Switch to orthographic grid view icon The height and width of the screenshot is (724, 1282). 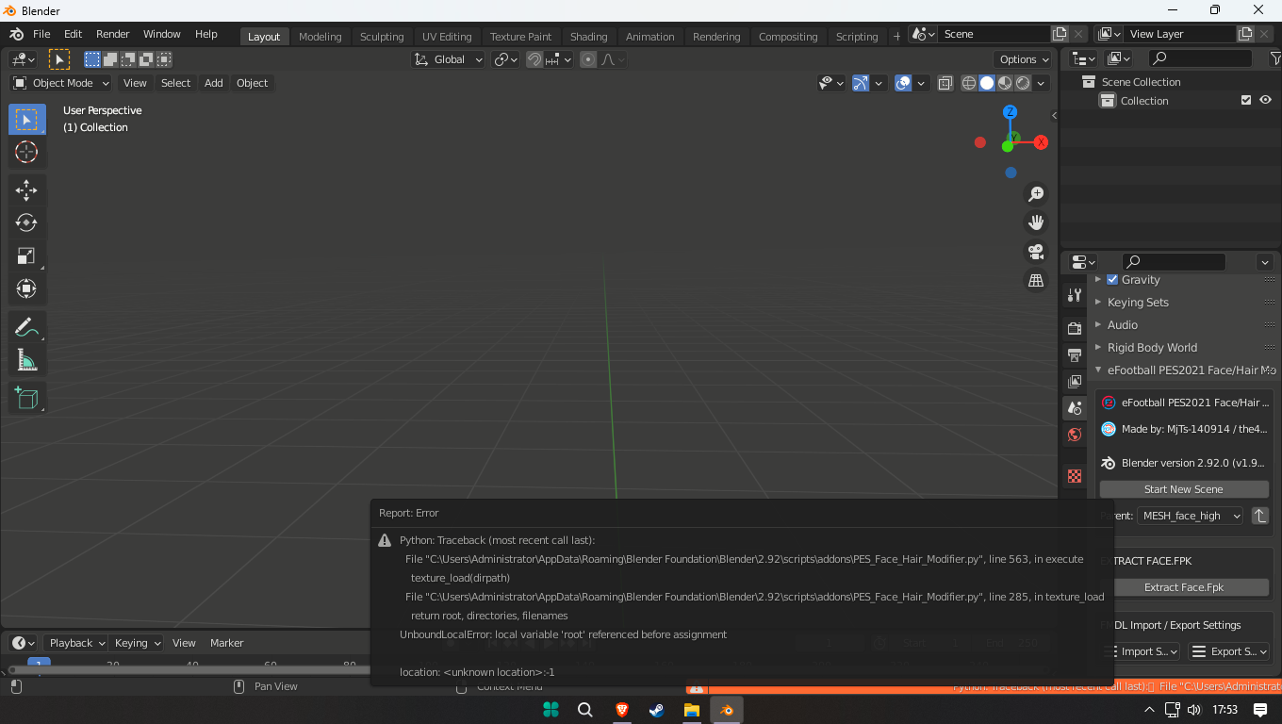(x=1036, y=281)
